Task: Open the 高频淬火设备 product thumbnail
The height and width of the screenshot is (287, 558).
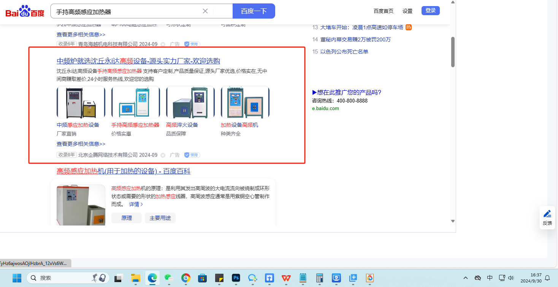Action: coord(190,102)
